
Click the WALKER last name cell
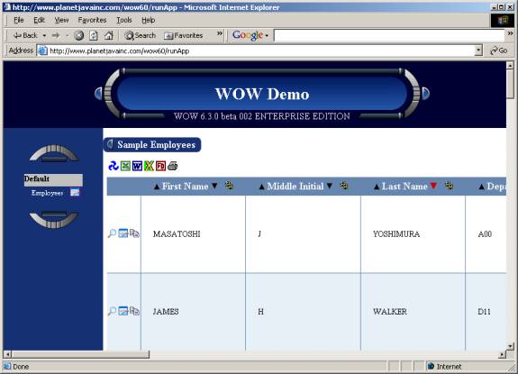413,311
